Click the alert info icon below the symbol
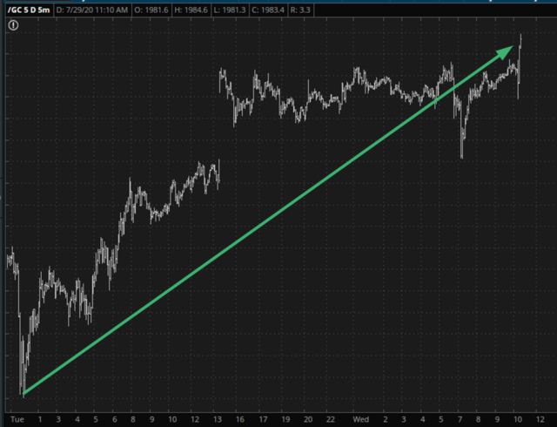 [x=12, y=26]
